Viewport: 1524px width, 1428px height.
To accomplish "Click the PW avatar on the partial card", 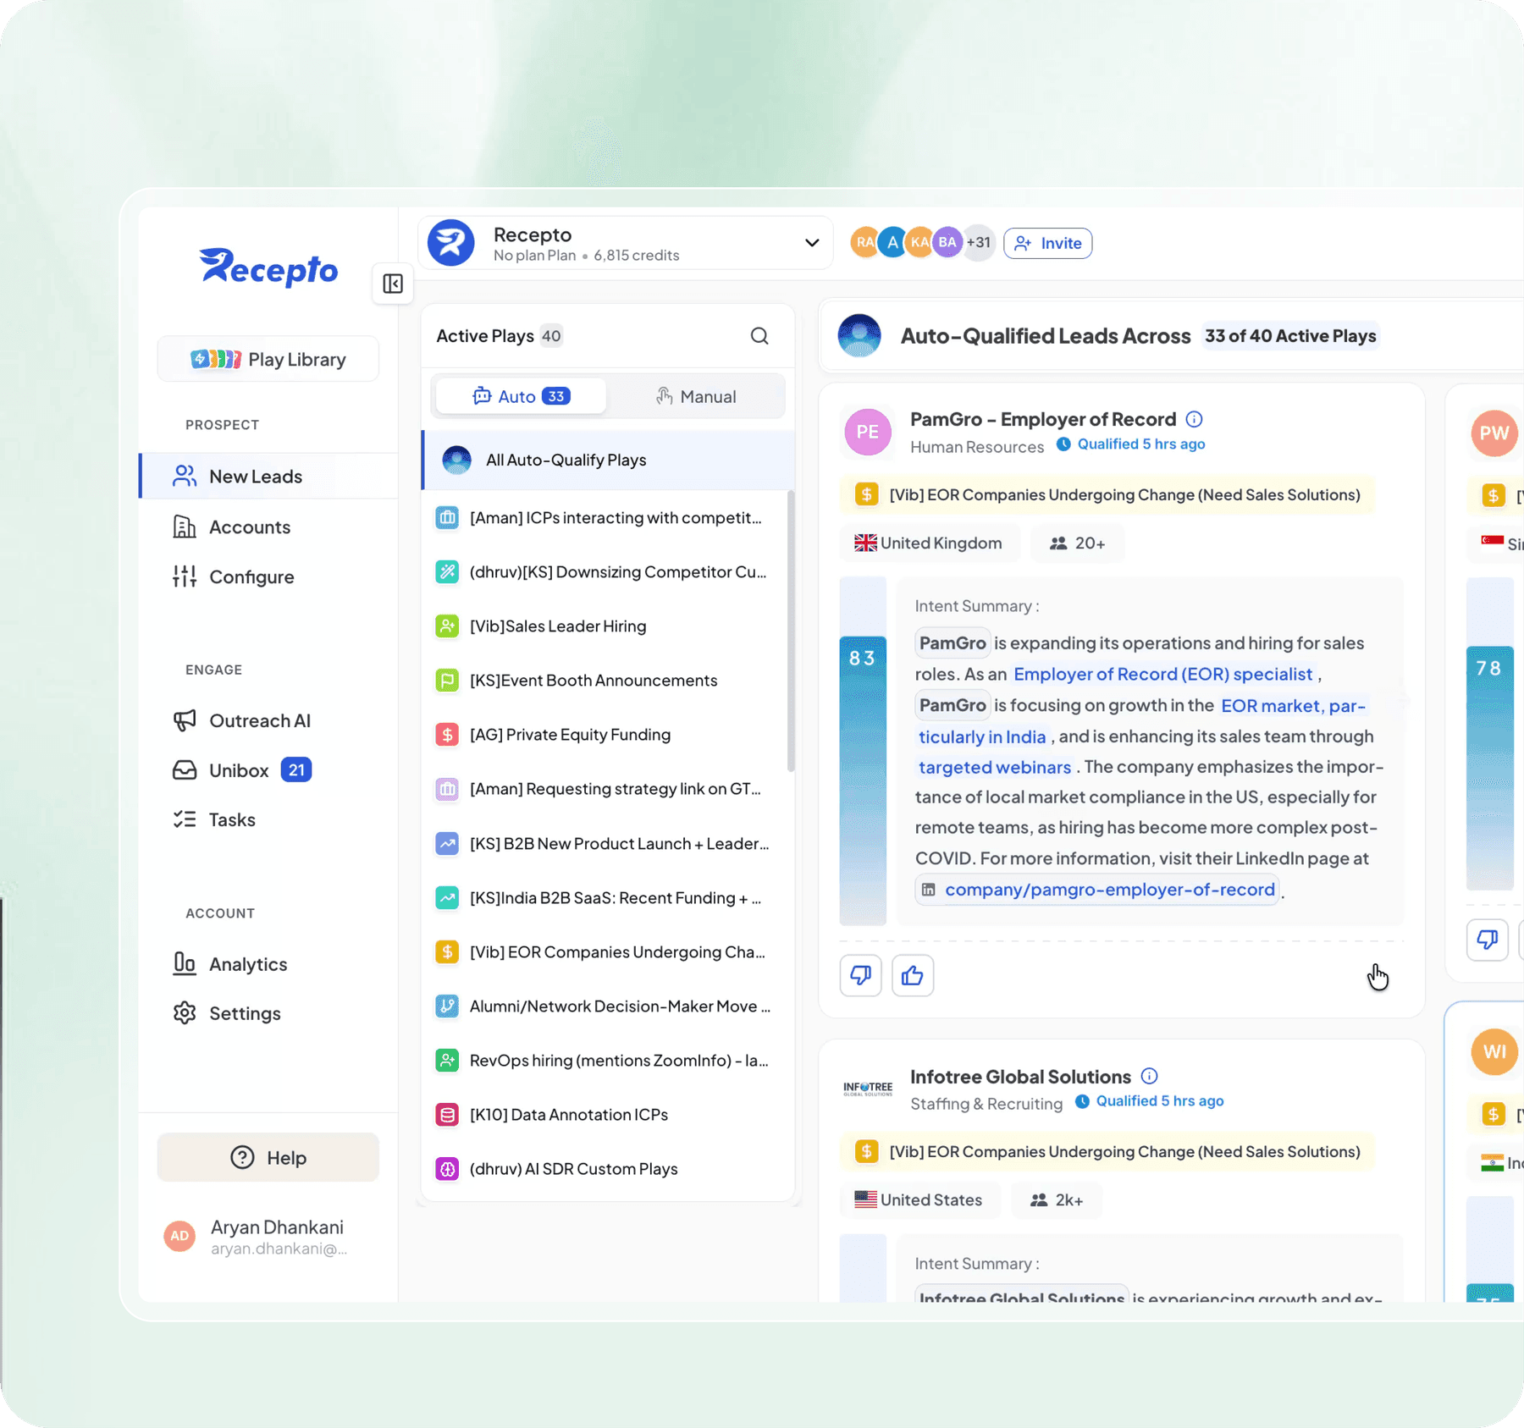I will click(1494, 433).
